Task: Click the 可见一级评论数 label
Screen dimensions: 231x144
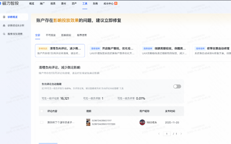Action: pyautogui.click(x=50, y=98)
